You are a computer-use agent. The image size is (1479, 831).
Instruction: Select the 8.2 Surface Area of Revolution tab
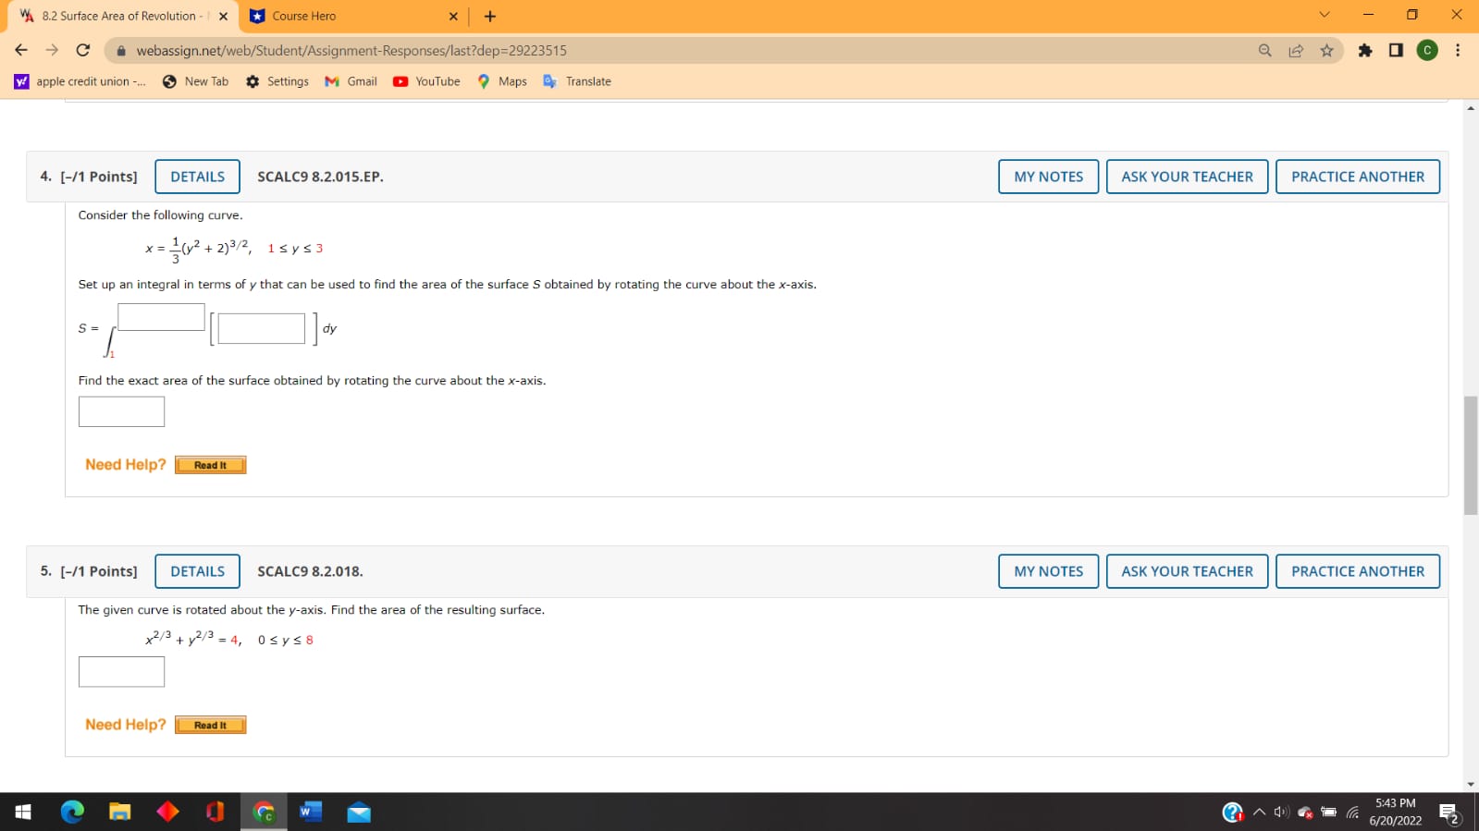[123, 16]
